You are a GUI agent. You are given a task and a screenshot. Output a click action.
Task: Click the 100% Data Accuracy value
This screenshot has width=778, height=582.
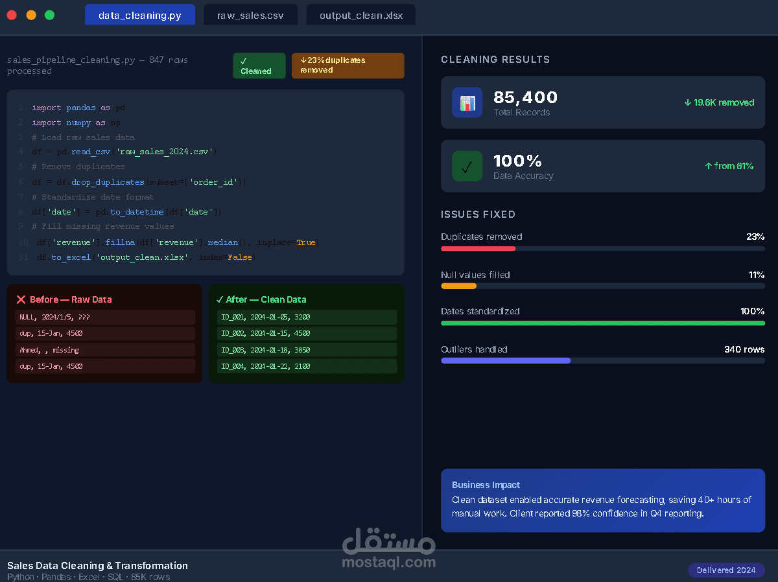click(x=517, y=161)
